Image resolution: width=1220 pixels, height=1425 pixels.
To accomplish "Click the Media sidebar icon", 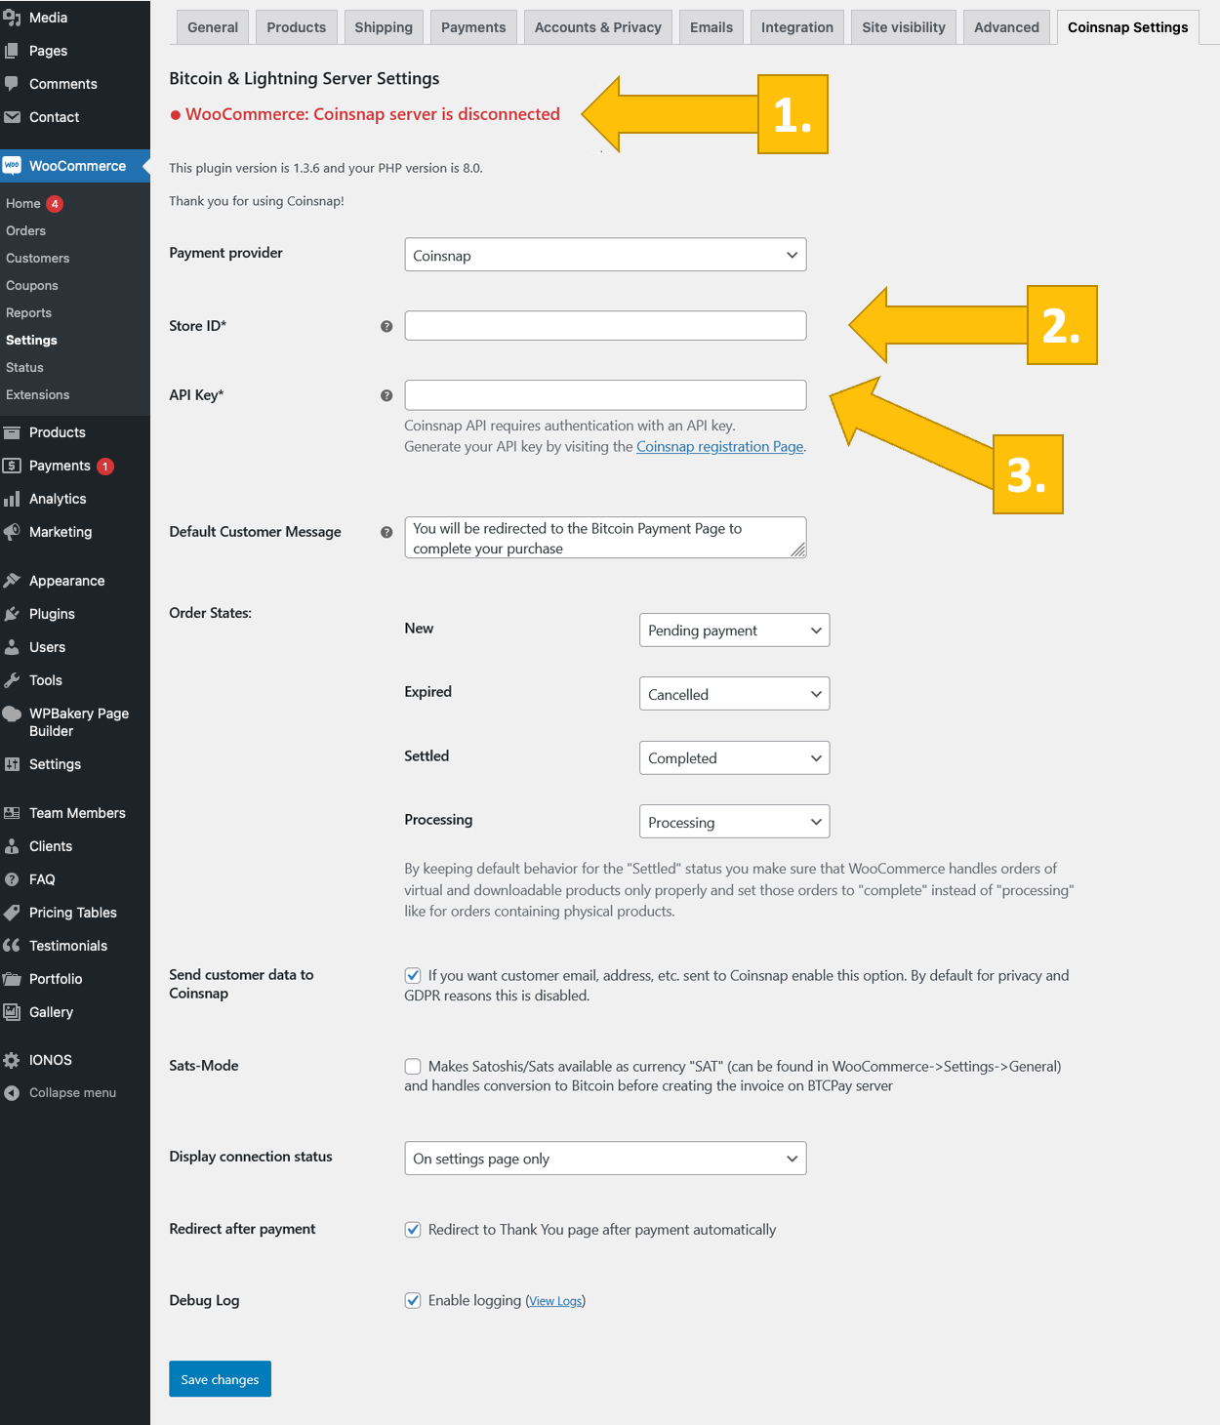I will 12,18.
